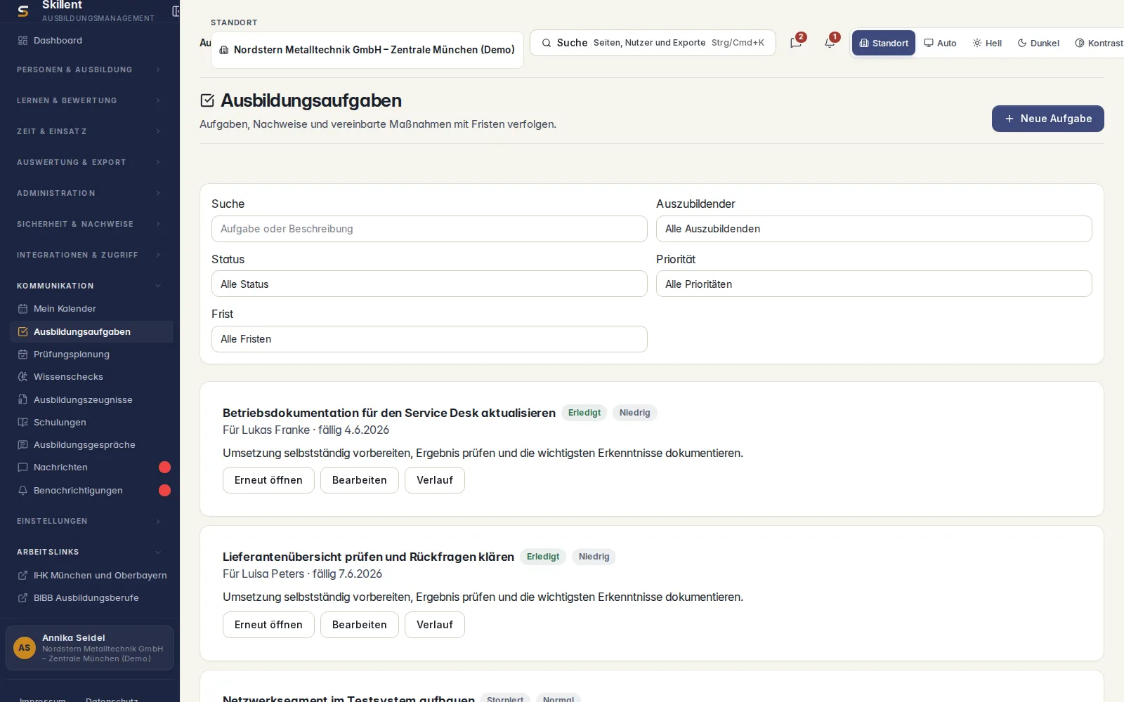
Task: Open the notifications bell icon
Action: coord(830,43)
